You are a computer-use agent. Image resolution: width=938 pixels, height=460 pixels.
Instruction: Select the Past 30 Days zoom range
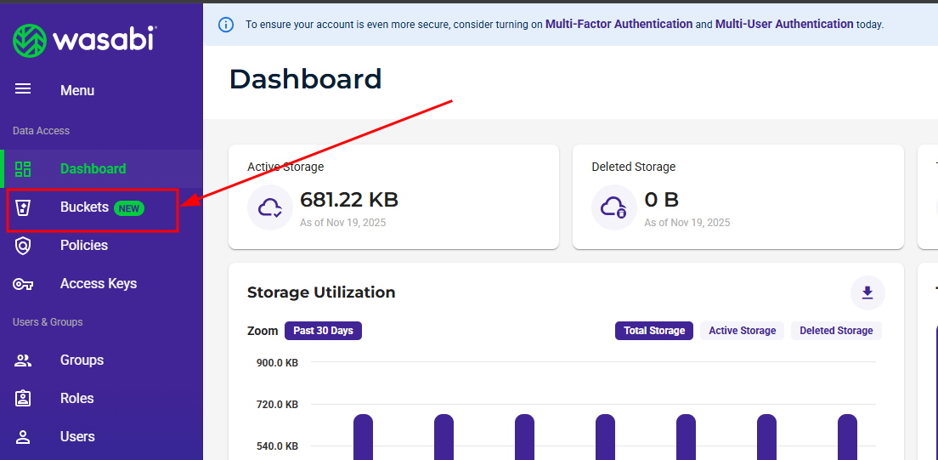(323, 331)
